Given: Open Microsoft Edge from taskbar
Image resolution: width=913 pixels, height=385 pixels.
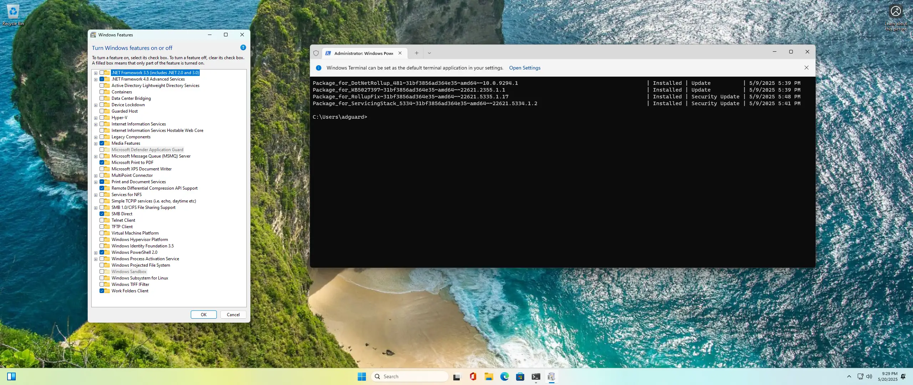Looking at the screenshot, I should click(504, 376).
